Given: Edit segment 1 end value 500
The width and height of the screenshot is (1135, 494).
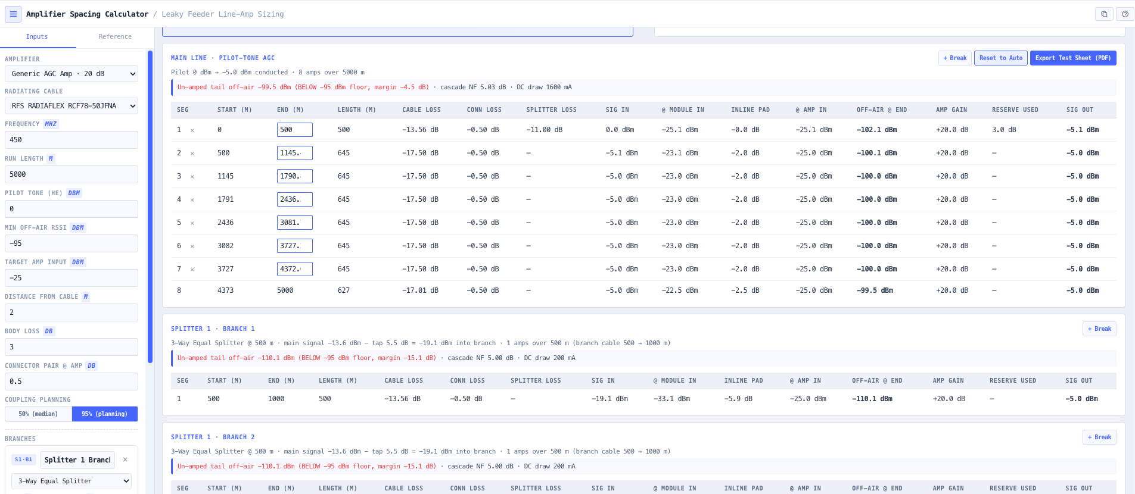Looking at the screenshot, I should 294,130.
